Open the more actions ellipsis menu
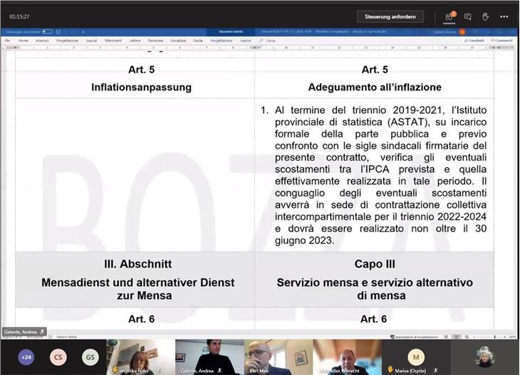 tap(504, 16)
